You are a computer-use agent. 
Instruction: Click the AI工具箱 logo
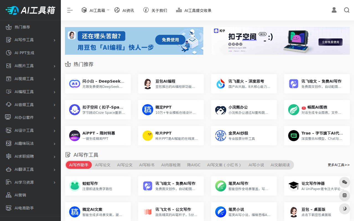(x=30, y=10)
